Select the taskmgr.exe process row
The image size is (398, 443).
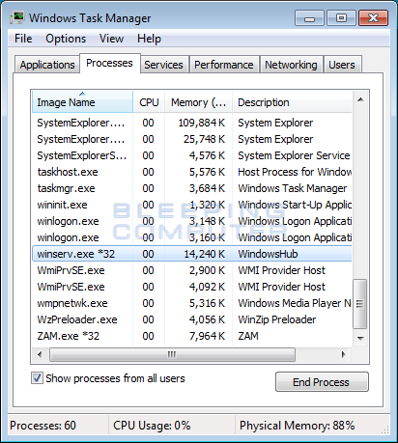tap(192, 188)
